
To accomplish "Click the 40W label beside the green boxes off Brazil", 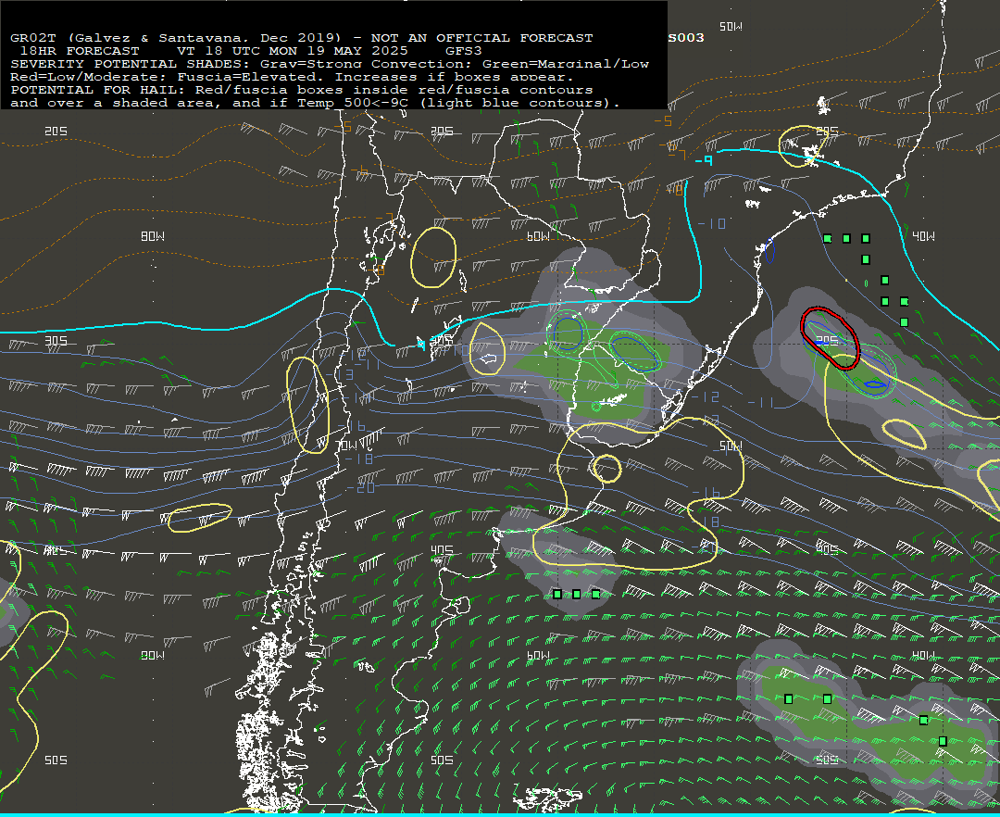I will [x=923, y=236].
